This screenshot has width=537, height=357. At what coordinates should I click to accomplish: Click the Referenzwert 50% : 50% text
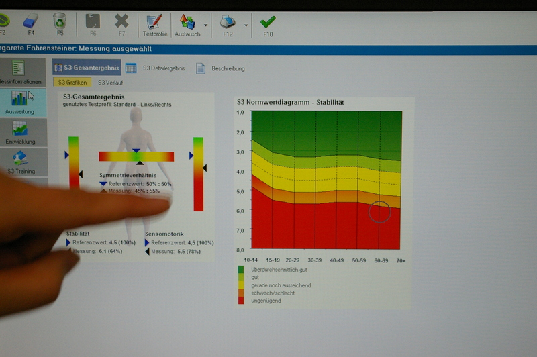coord(140,184)
